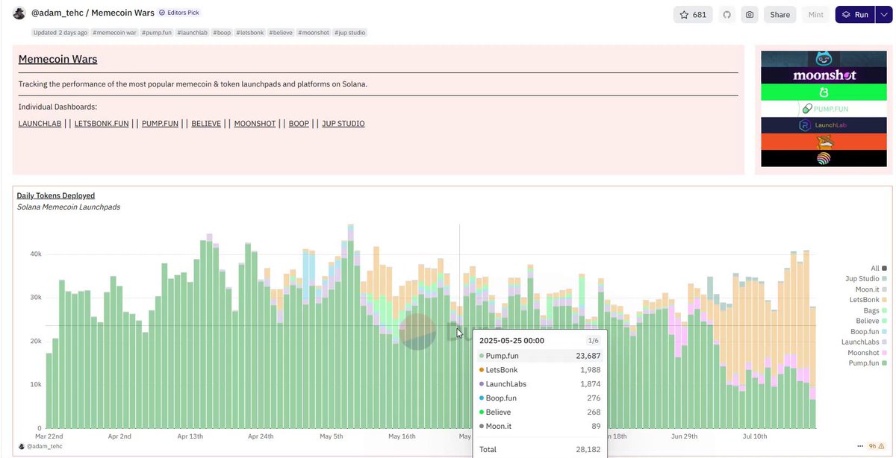Open the JUP STUDIO dashboard link
The image size is (896, 458).
[343, 124]
